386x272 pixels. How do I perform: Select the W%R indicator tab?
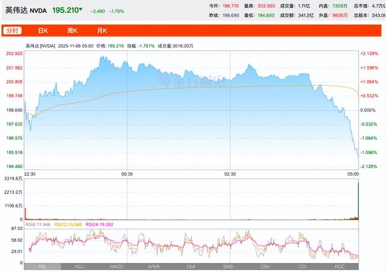tap(154, 267)
